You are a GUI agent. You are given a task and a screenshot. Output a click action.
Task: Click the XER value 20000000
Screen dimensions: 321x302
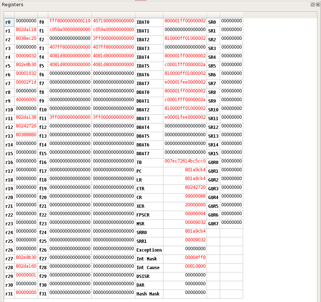(x=195, y=205)
